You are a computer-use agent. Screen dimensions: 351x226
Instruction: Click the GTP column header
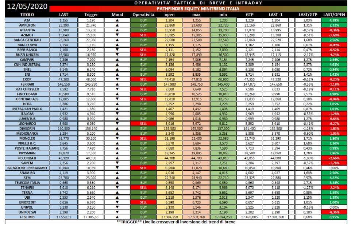250,15
